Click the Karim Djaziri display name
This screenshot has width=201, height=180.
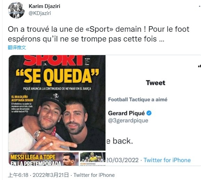45,6
